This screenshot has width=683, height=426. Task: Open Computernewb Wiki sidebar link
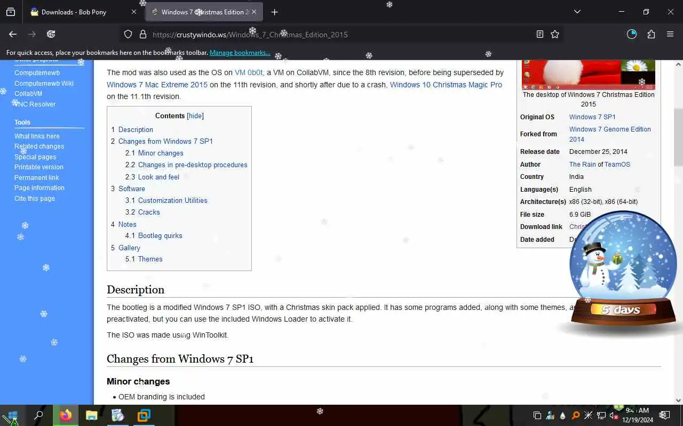point(44,84)
